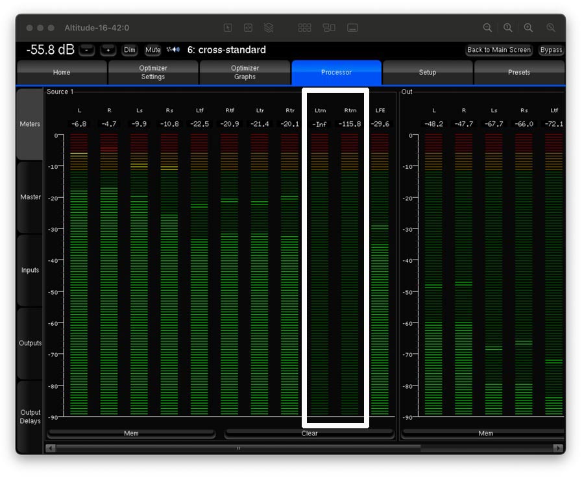The width and height of the screenshot is (584, 477).
Task: Click the Ltm level value -Inf
Action: coord(320,125)
